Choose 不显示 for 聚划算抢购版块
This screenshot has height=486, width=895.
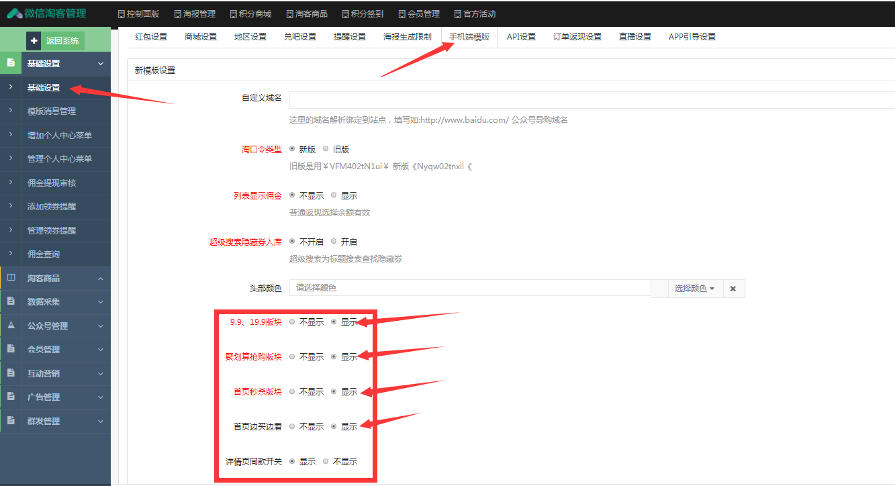tap(292, 356)
